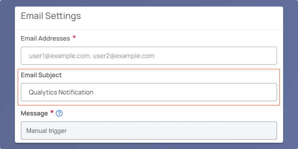Click empty right end of Message field
Image resolution: width=298 pixels, height=149 pixels.
247,131
